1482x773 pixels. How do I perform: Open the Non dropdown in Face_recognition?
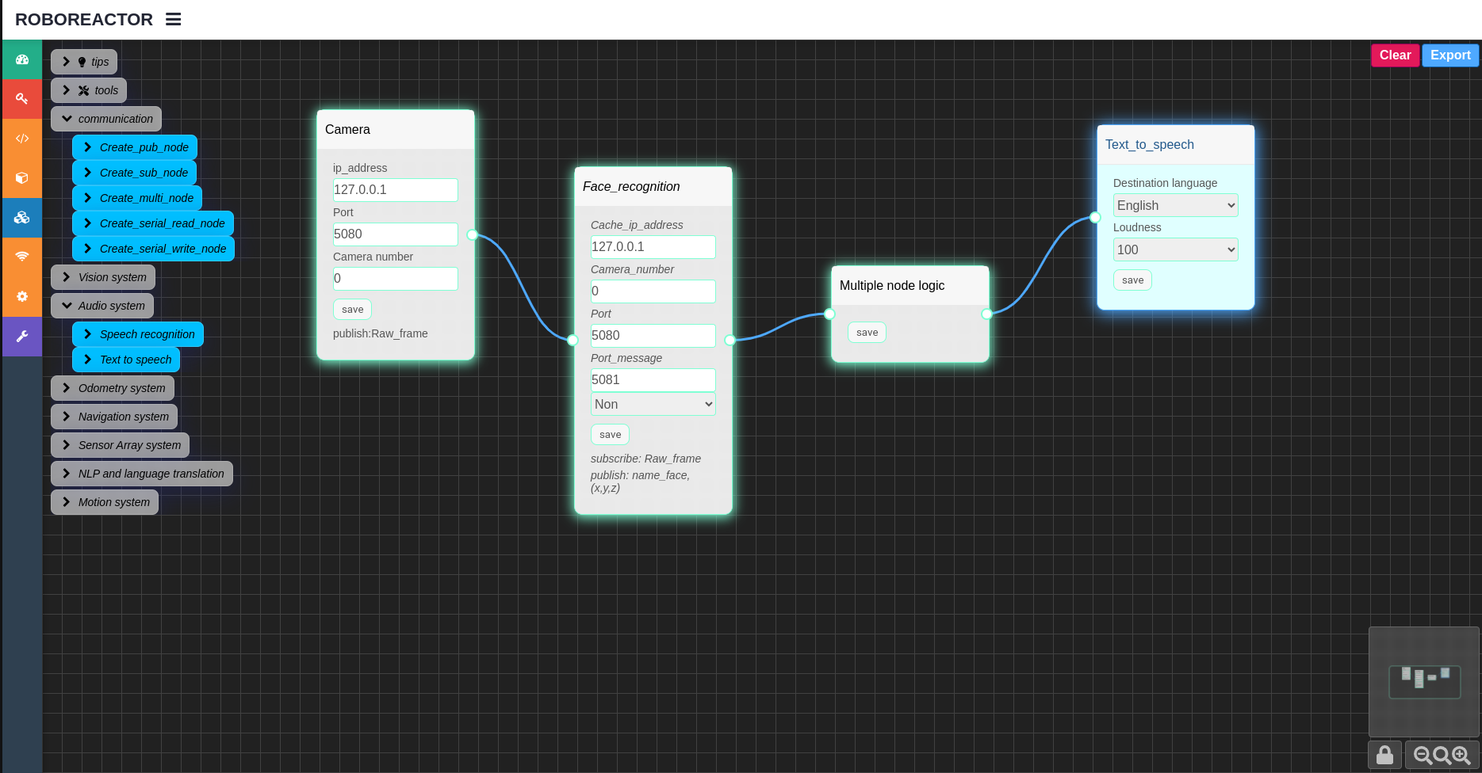tap(653, 404)
